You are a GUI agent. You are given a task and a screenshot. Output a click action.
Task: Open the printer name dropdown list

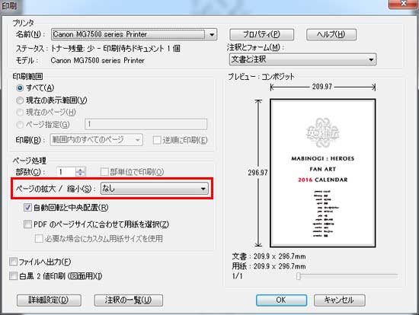[x=212, y=34]
